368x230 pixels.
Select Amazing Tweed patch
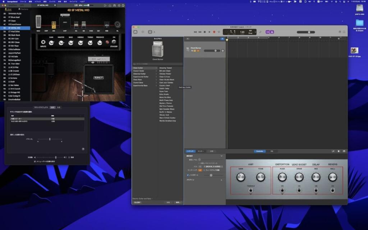pyautogui.click(x=165, y=68)
